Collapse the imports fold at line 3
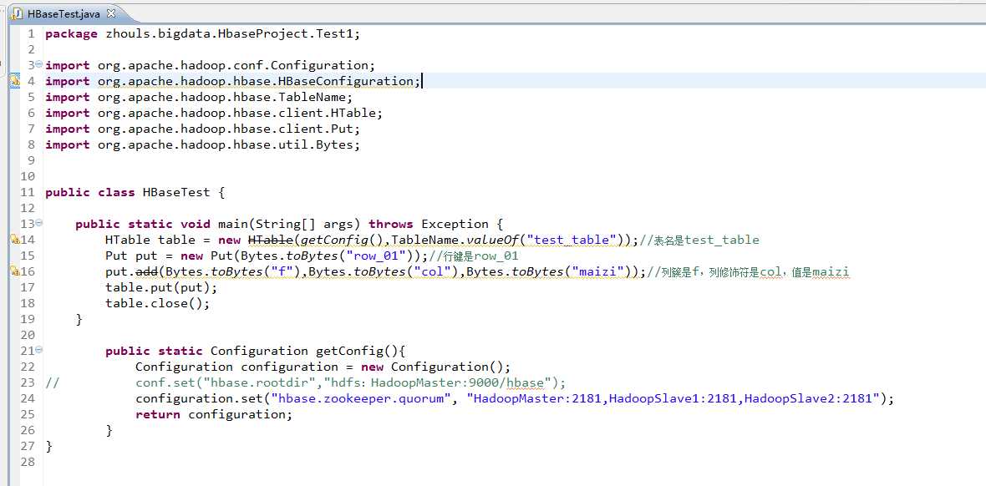Screen dimensions: 986x486 click(39, 64)
